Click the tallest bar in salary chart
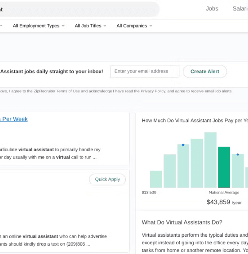 tap(210, 160)
